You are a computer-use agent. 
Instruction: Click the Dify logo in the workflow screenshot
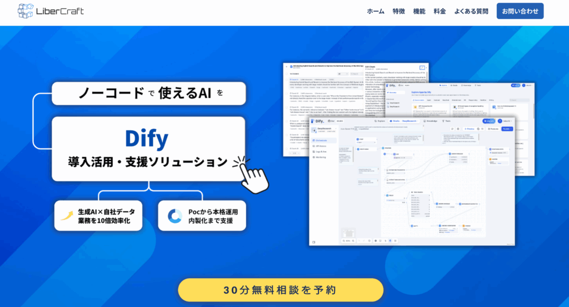pos(320,120)
